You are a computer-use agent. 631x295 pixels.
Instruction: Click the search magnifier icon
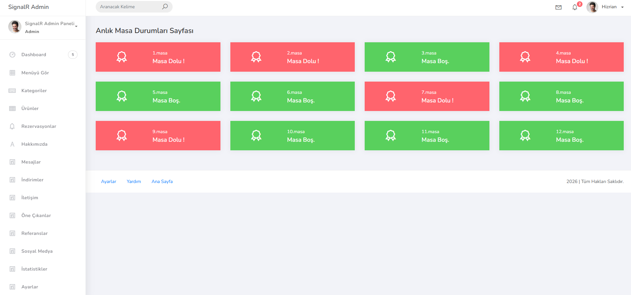tap(165, 7)
